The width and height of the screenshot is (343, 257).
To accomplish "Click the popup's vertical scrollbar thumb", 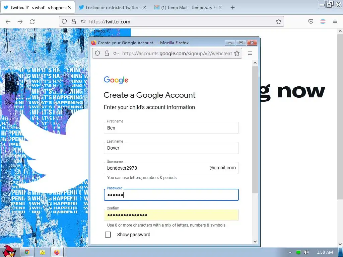I will pyautogui.click(x=255, y=130).
